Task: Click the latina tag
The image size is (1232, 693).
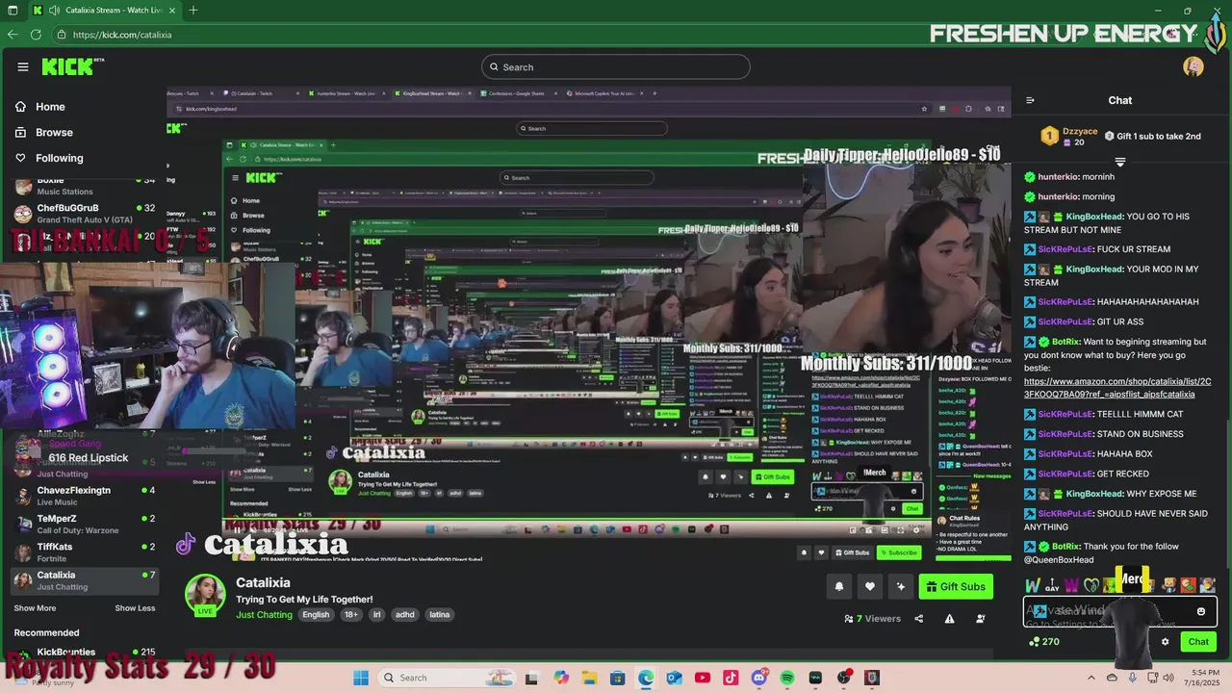Action: [440, 615]
